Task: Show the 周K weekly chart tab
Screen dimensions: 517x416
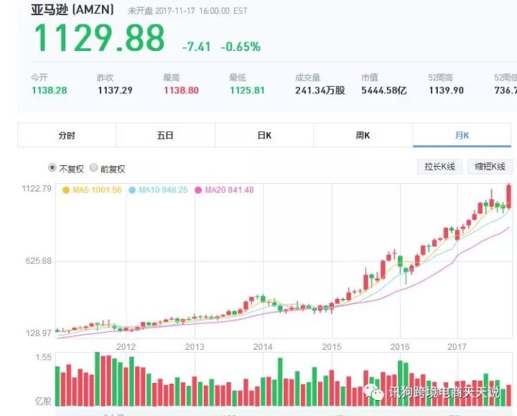Action: coord(363,135)
